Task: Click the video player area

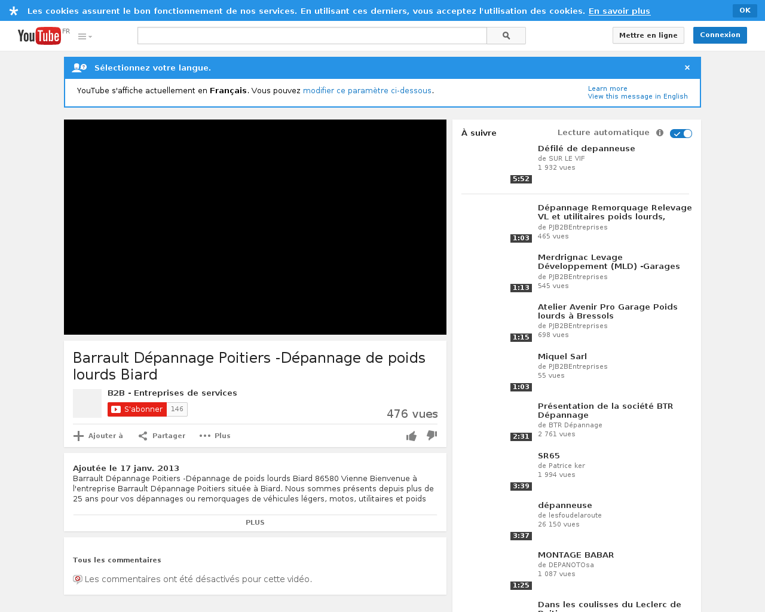Action: pos(255,227)
